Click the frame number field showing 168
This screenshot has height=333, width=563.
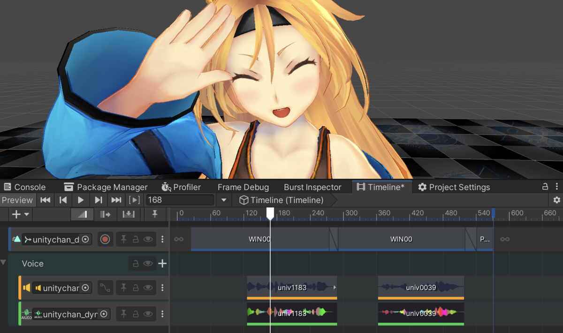180,200
